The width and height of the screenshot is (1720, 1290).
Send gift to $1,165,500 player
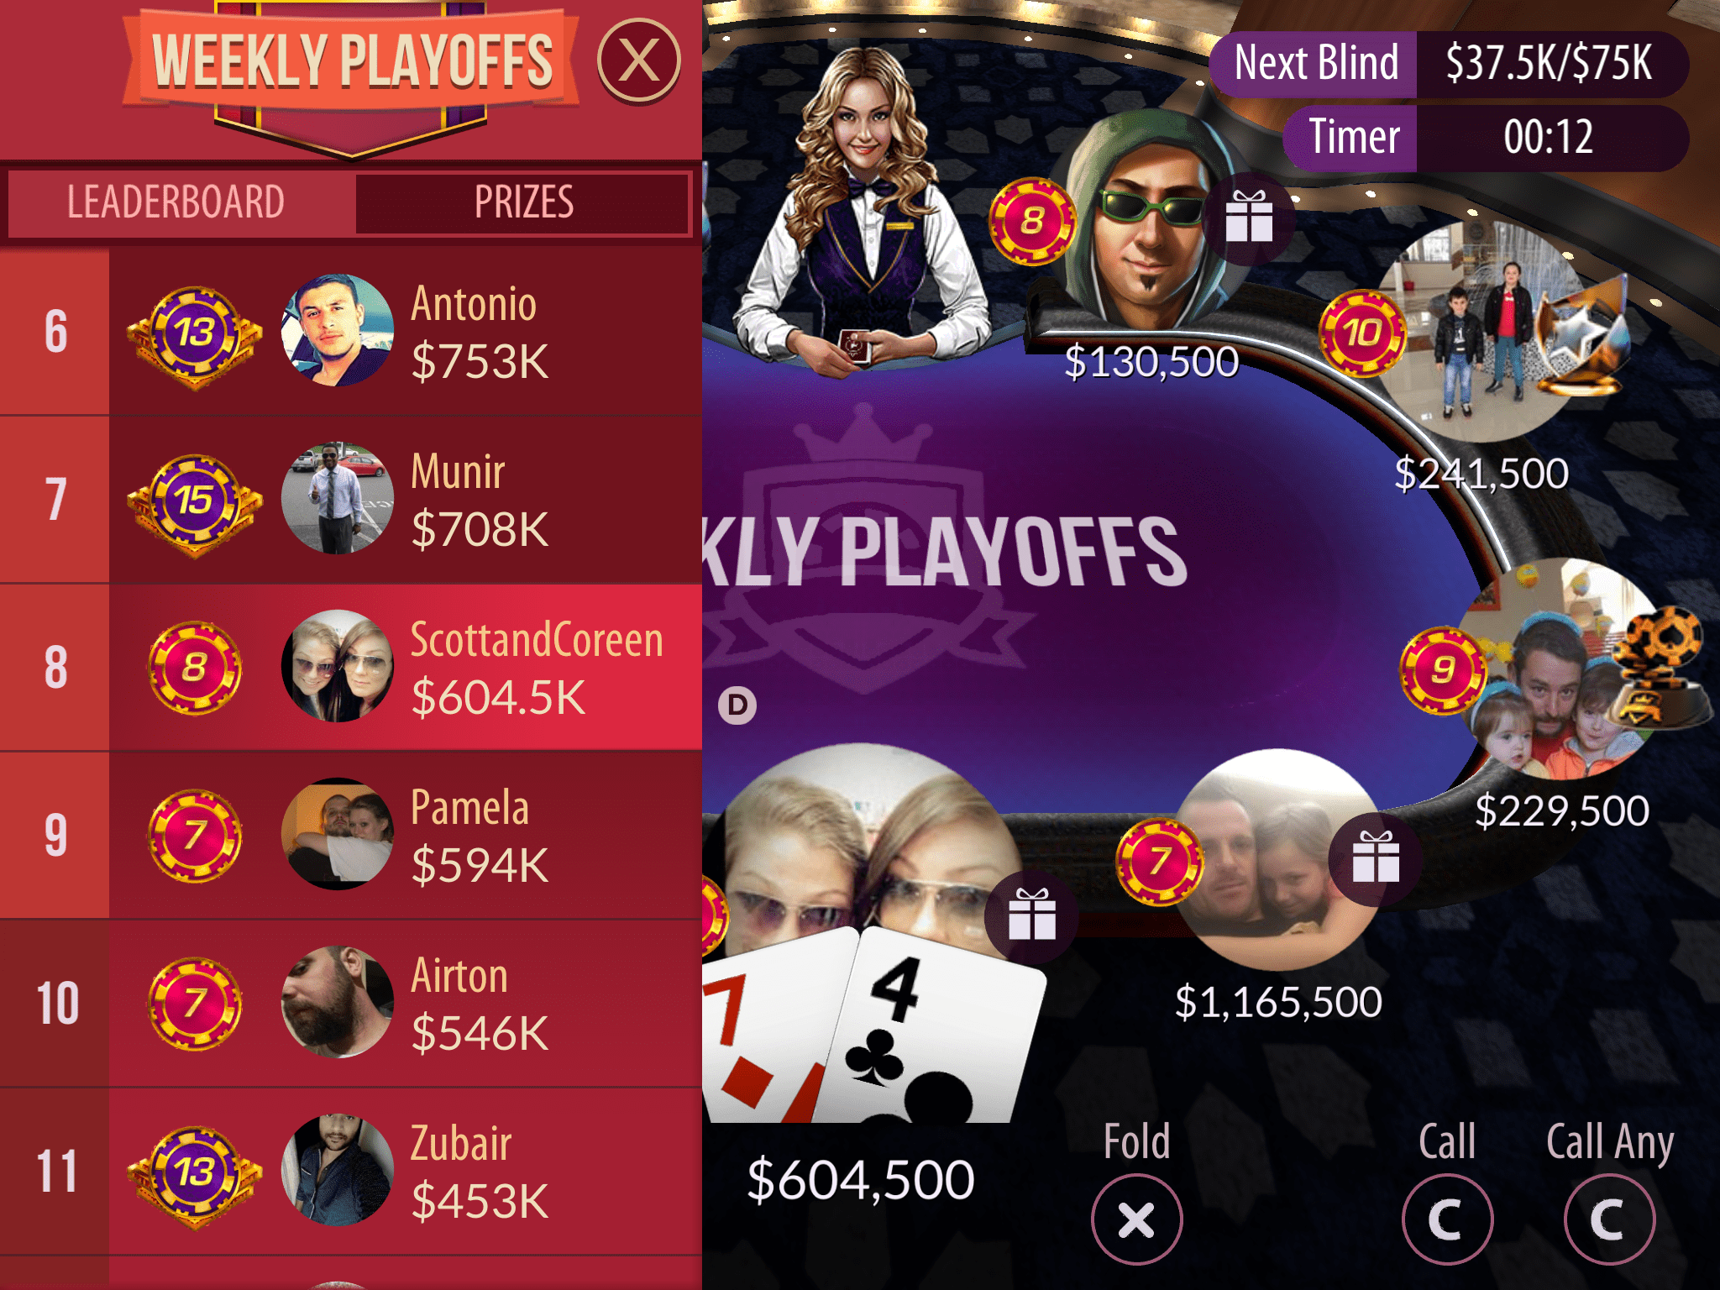pyautogui.click(x=1376, y=857)
